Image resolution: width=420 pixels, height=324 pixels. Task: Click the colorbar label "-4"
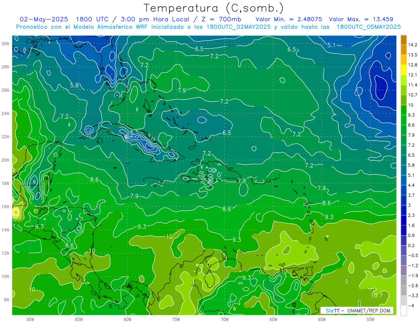[411, 306]
